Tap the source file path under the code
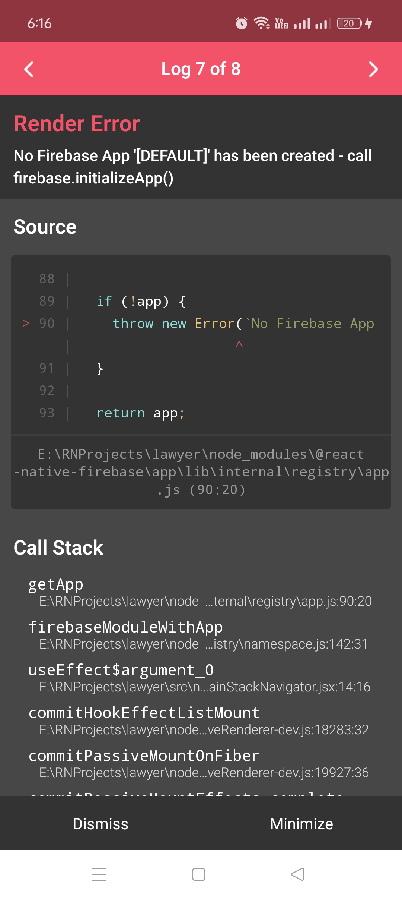Viewport: 402px width, 899px height. pos(201,472)
